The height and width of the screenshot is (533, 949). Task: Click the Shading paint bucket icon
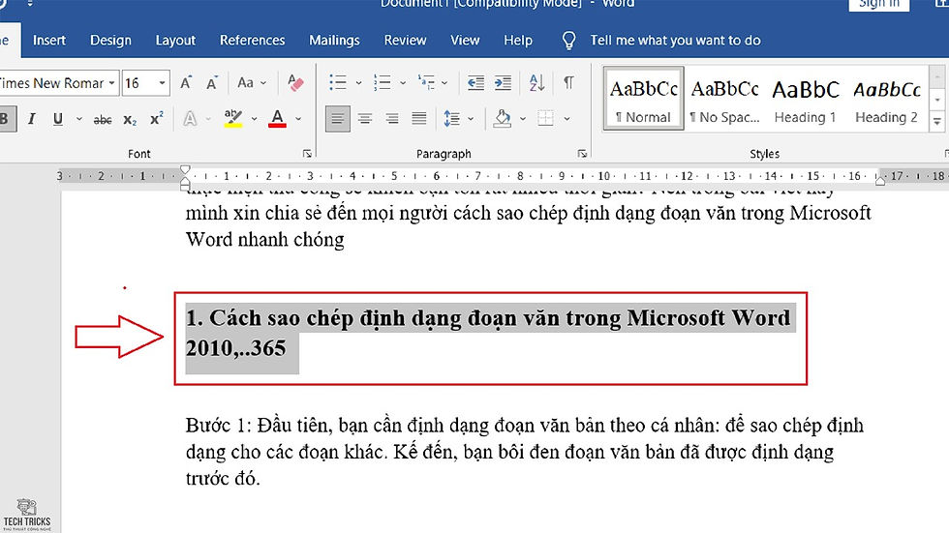point(502,118)
